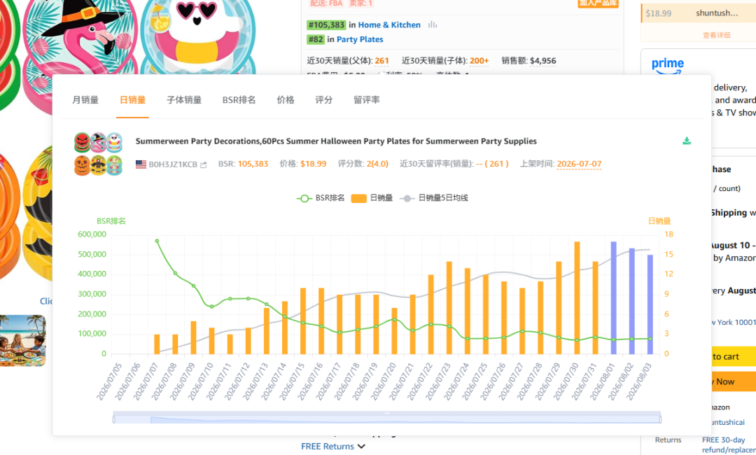Toggle 日销量 legend series

(372, 198)
